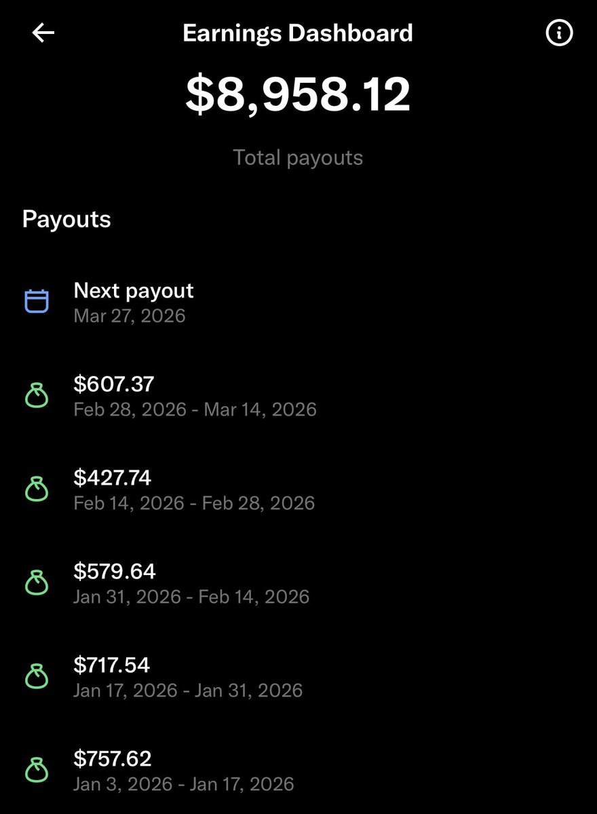Tap the money bag icon beside $427.74
Screen dimensions: 597x814
point(37,489)
